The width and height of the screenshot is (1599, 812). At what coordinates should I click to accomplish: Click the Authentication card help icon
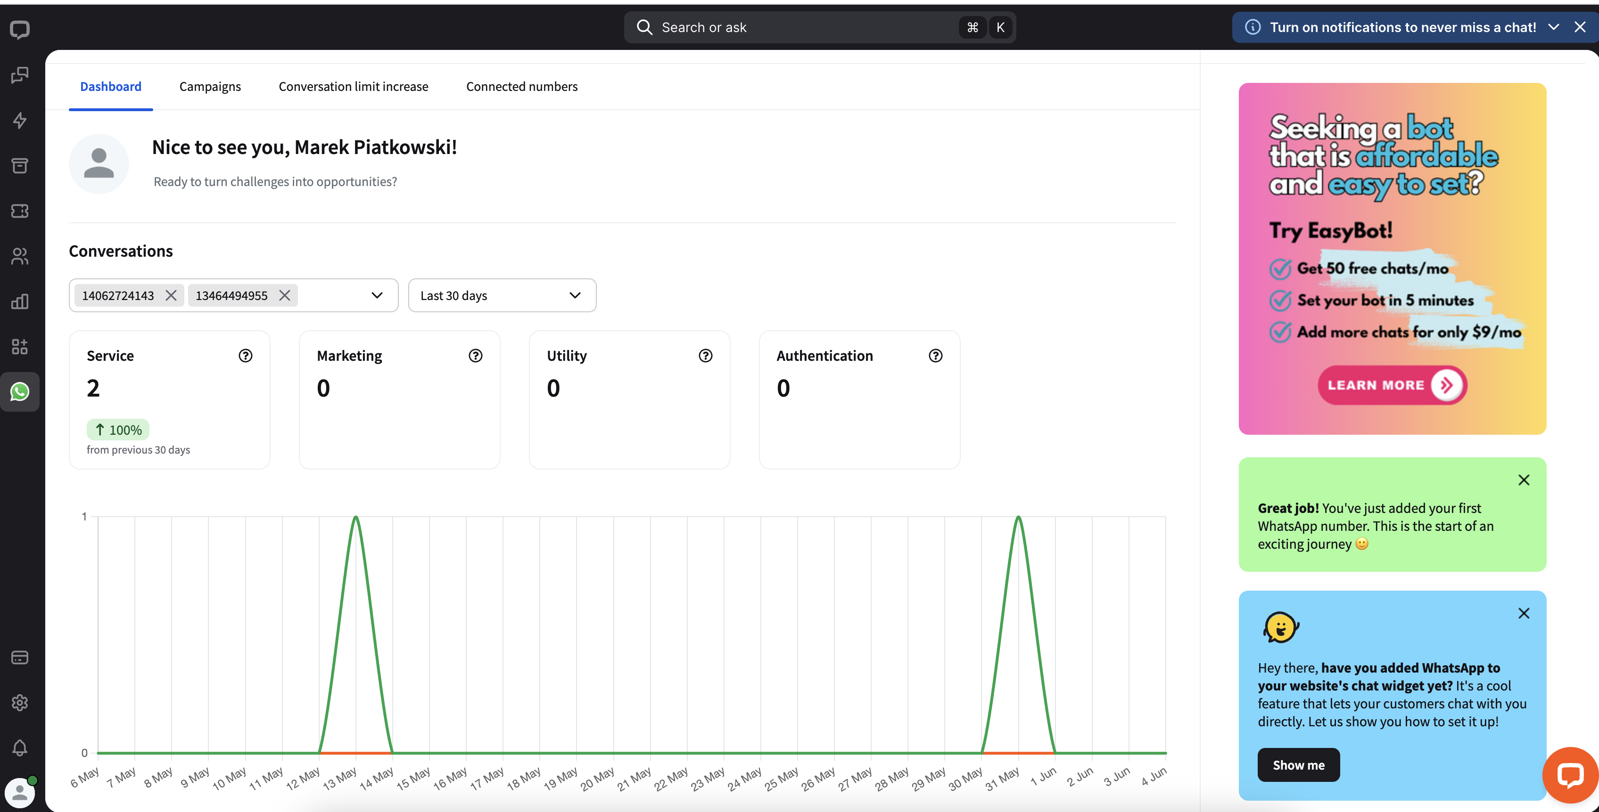pyautogui.click(x=935, y=356)
